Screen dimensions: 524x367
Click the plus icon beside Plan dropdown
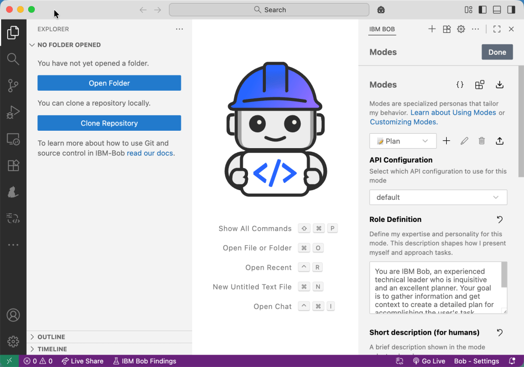point(446,141)
